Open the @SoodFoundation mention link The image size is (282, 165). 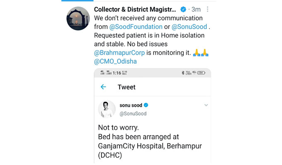[x=133, y=27]
